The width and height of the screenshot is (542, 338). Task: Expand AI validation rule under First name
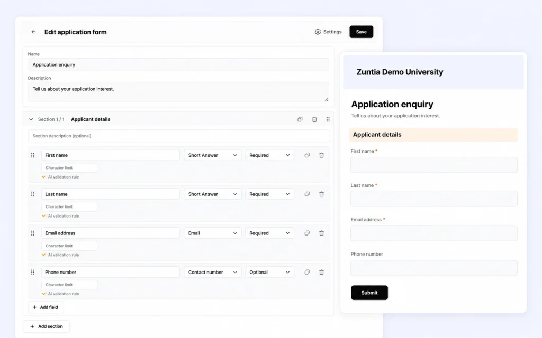(x=60, y=177)
